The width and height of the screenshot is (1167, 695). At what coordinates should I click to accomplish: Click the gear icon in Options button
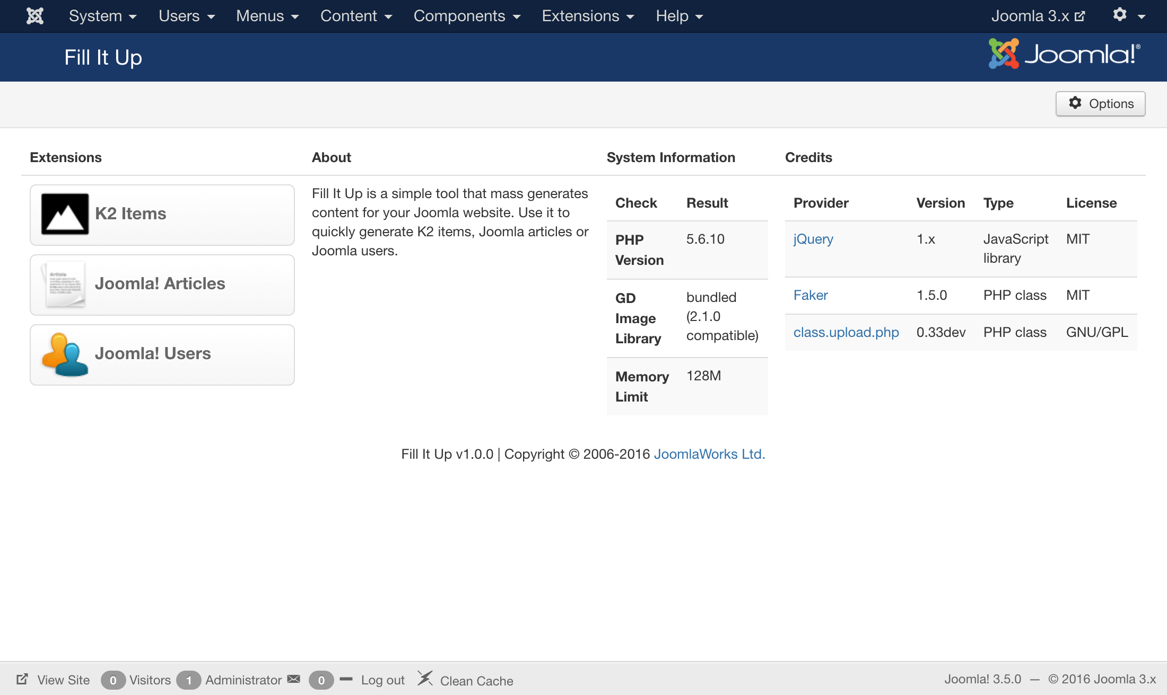1075,103
